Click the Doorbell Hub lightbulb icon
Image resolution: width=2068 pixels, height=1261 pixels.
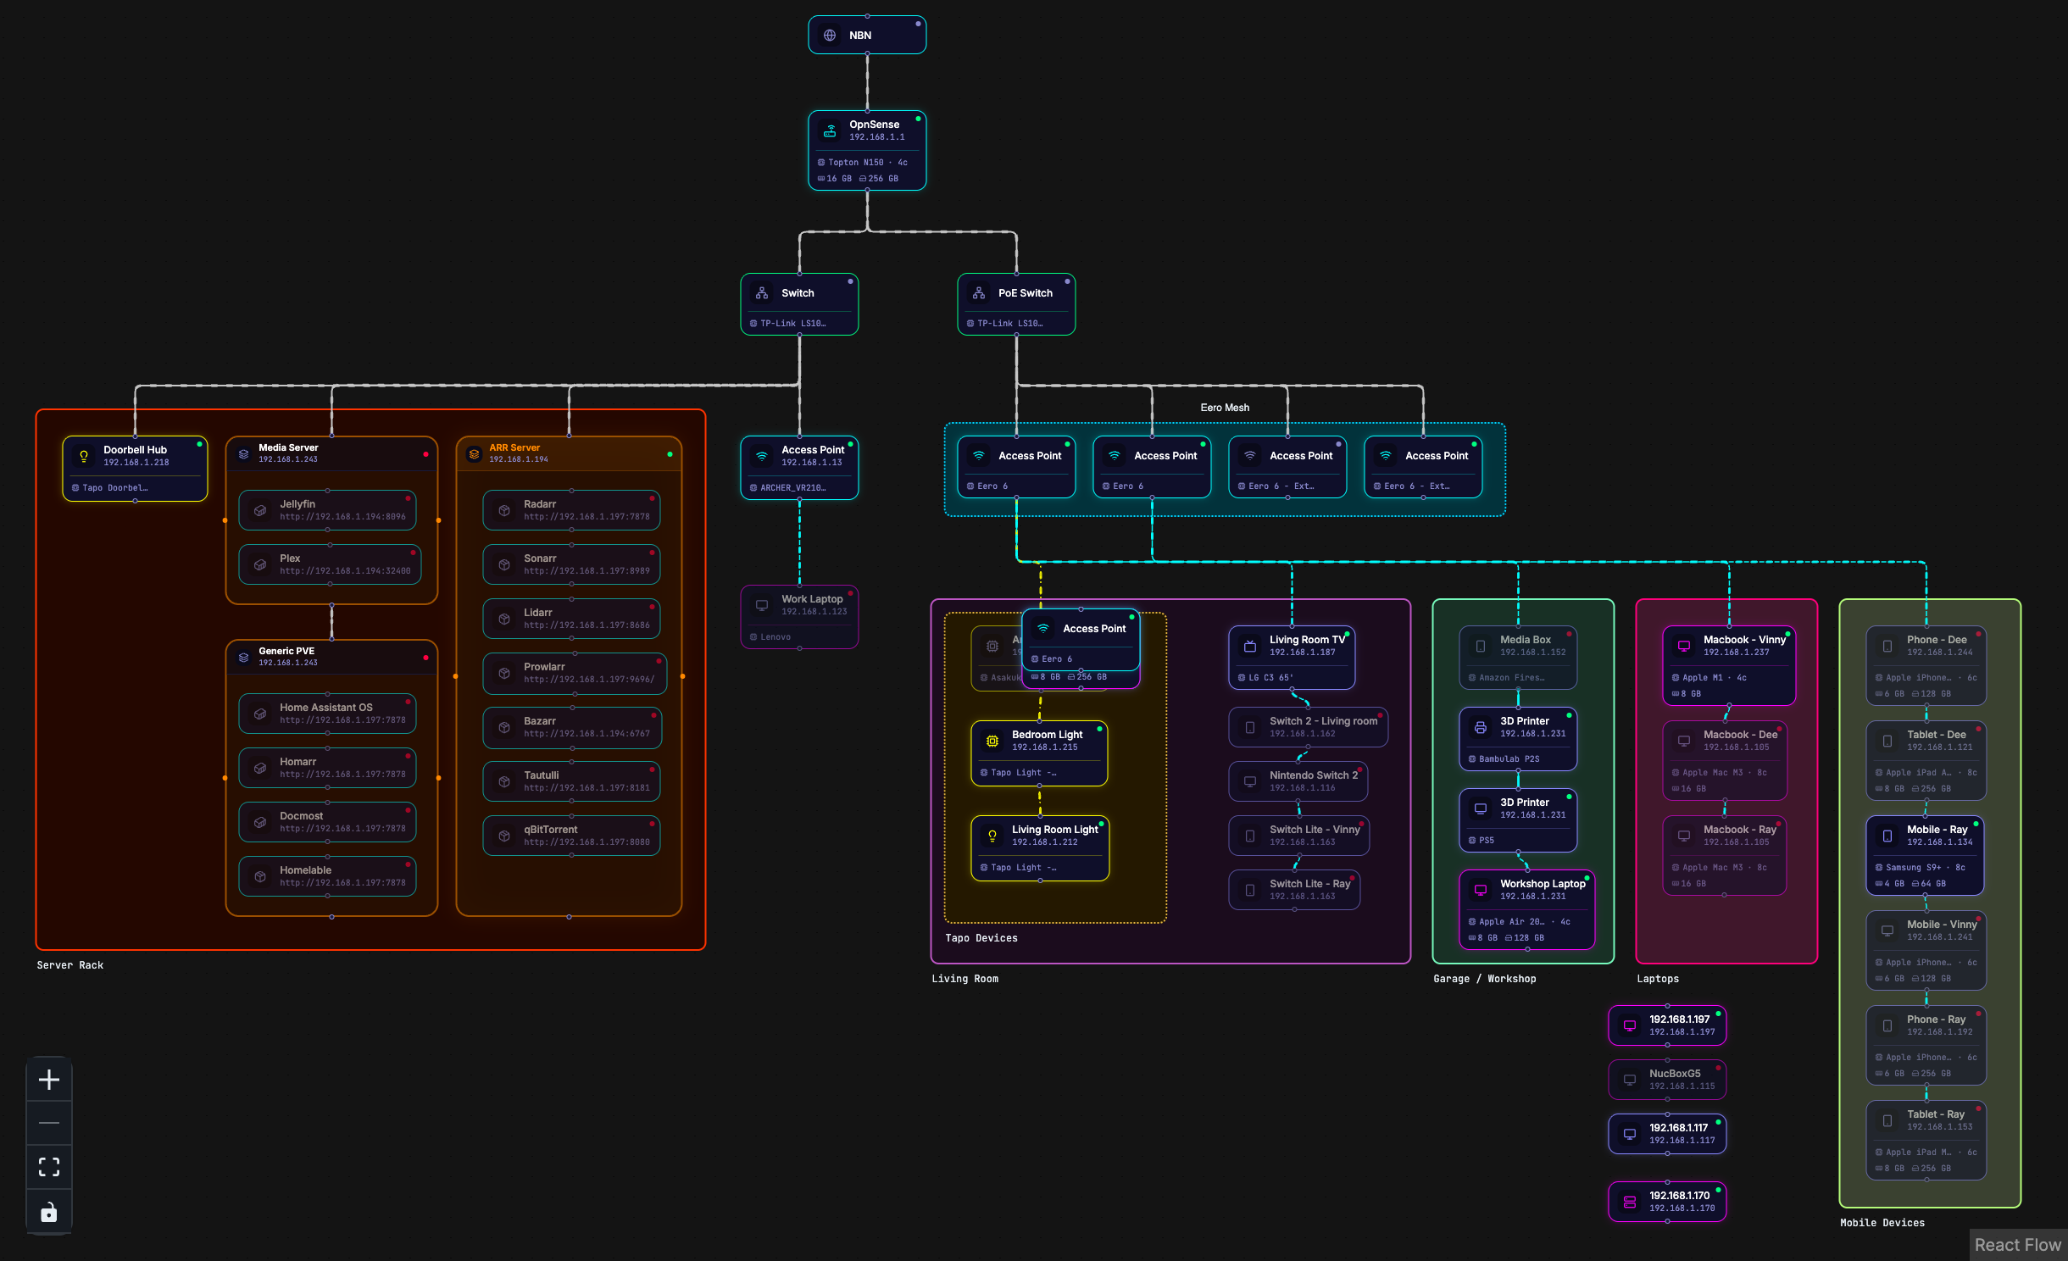pyautogui.click(x=84, y=456)
